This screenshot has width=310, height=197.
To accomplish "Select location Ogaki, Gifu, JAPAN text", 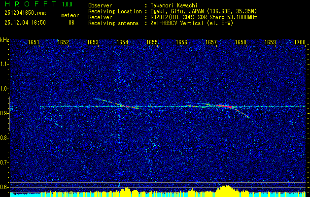I will click(204, 11).
